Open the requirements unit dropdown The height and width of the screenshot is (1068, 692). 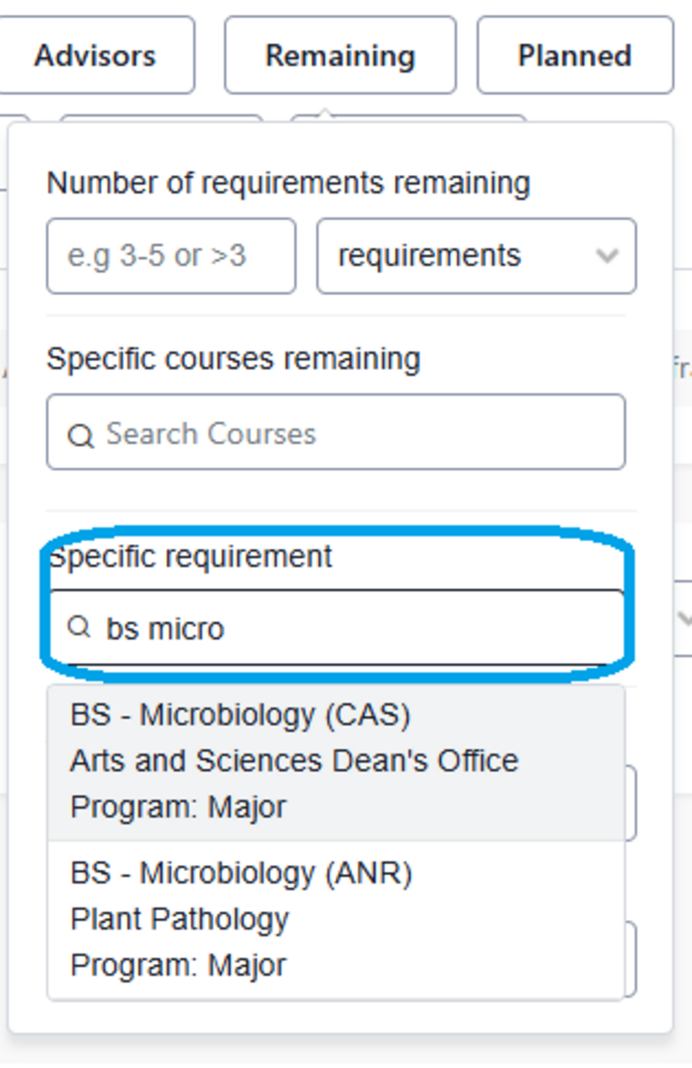(x=476, y=255)
